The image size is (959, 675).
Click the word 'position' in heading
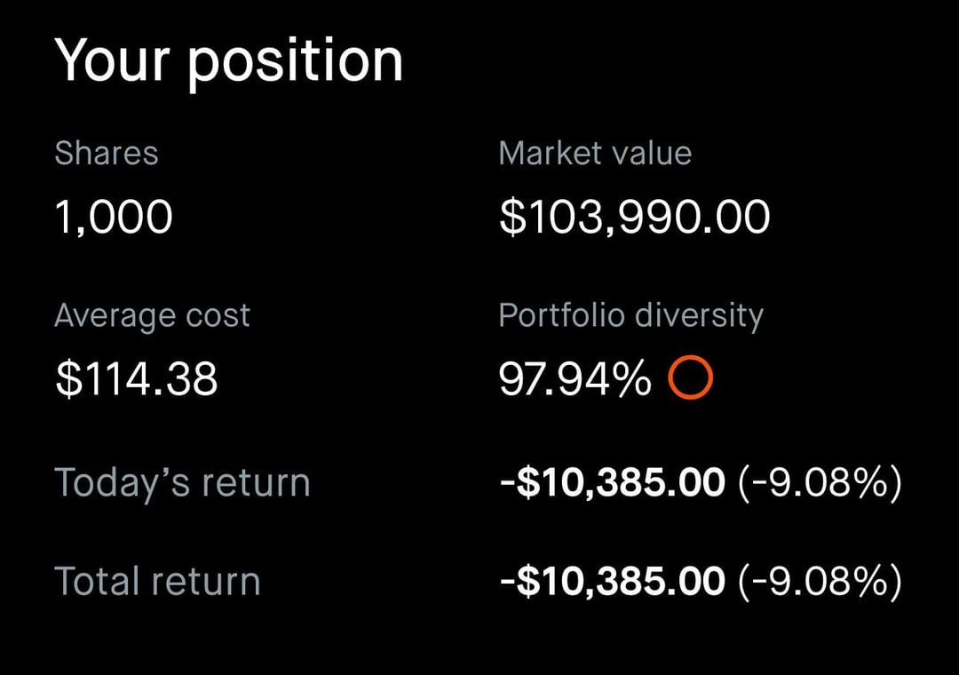pos(296,64)
